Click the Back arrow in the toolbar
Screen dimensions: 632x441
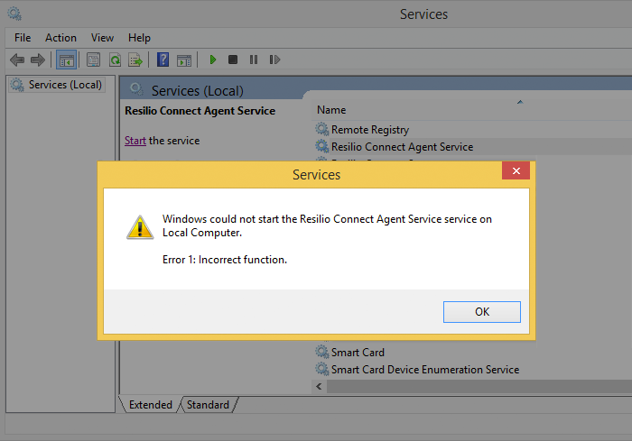coord(17,60)
